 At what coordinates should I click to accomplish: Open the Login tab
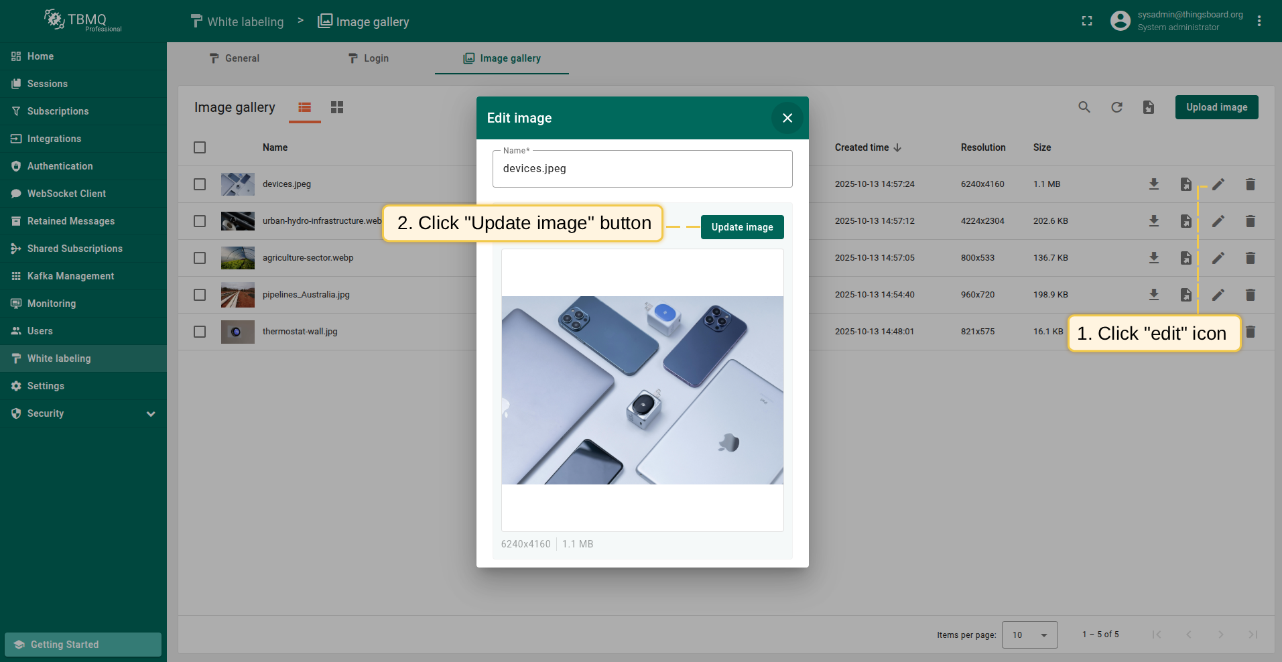click(x=369, y=58)
